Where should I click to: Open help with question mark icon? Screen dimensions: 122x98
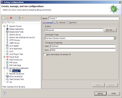click(5, 93)
